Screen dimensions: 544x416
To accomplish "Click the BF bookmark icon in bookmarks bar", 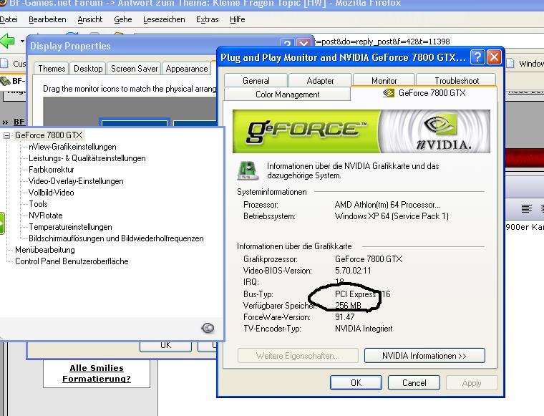I will pyautogui.click(x=5, y=81).
